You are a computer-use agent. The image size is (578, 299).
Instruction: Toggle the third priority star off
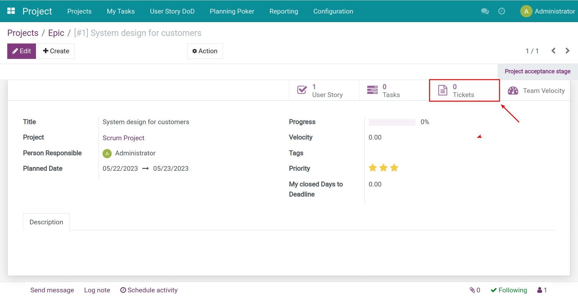coord(394,168)
